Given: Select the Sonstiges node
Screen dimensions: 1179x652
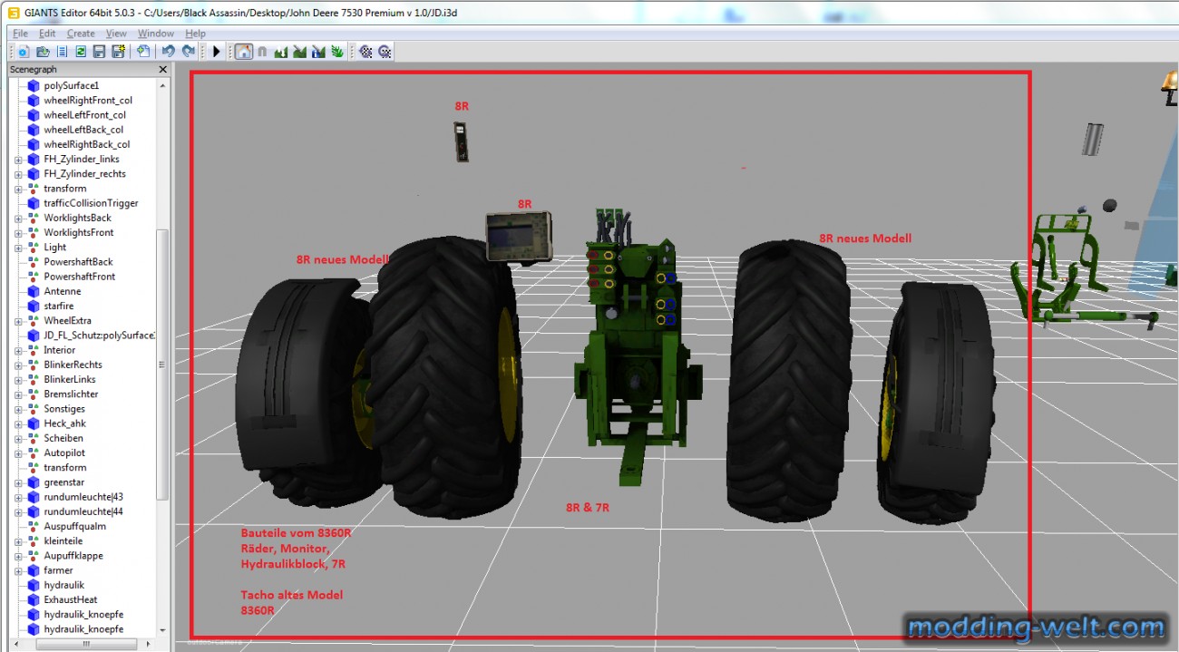Looking at the screenshot, I should (x=64, y=409).
